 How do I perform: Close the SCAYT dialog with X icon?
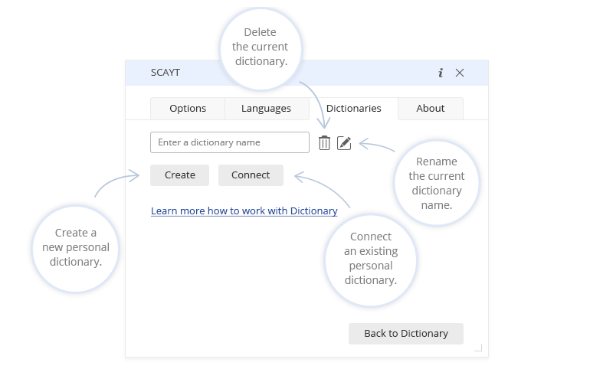click(460, 73)
